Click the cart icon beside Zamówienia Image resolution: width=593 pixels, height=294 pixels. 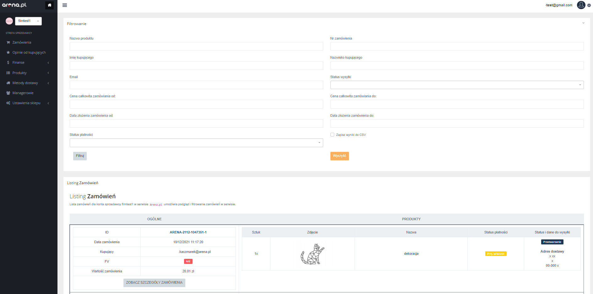coord(8,43)
